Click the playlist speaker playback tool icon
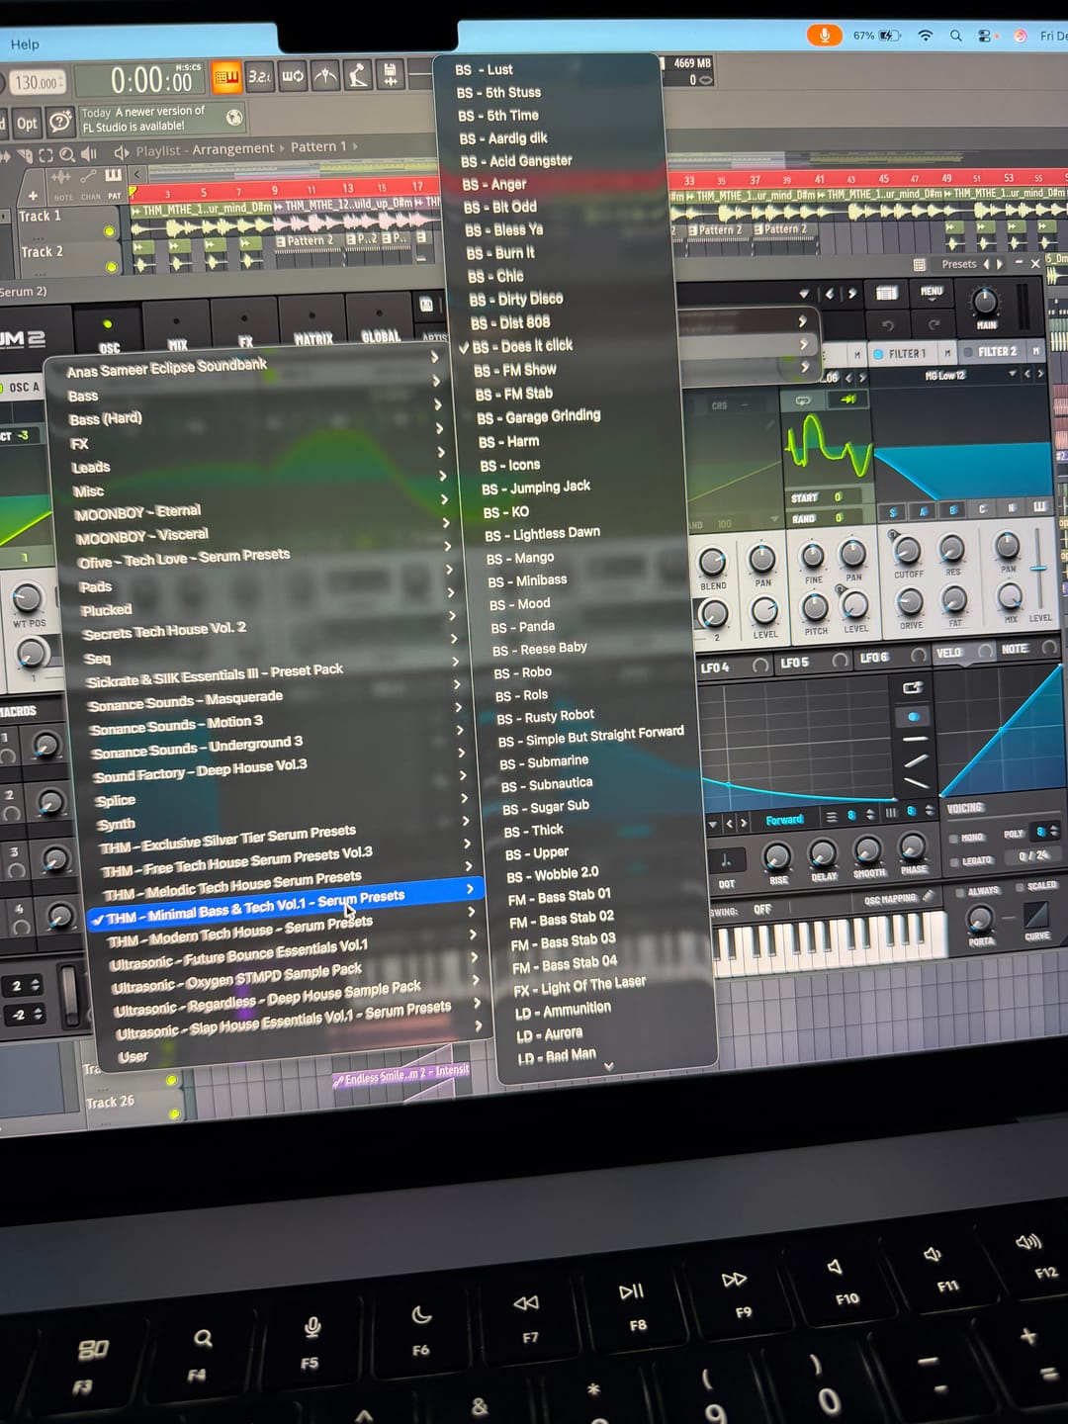The height and width of the screenshot is (1424, 1068). pos(89,154)
